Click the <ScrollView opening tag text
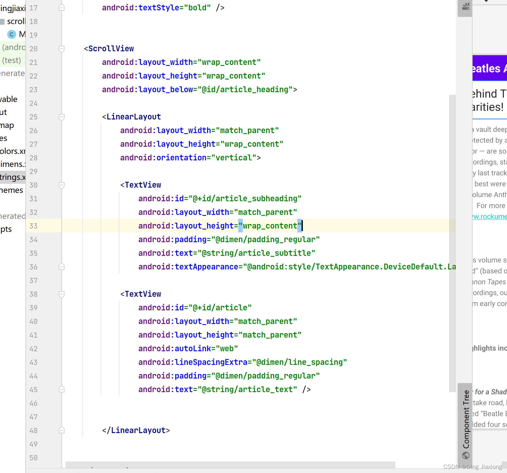This screenshot has width=507, height=473. pos(109,49)
